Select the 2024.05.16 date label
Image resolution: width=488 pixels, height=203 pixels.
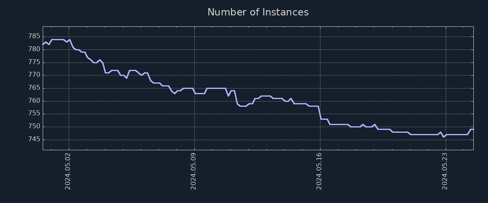pyautogui.click(x=320, y=171)
